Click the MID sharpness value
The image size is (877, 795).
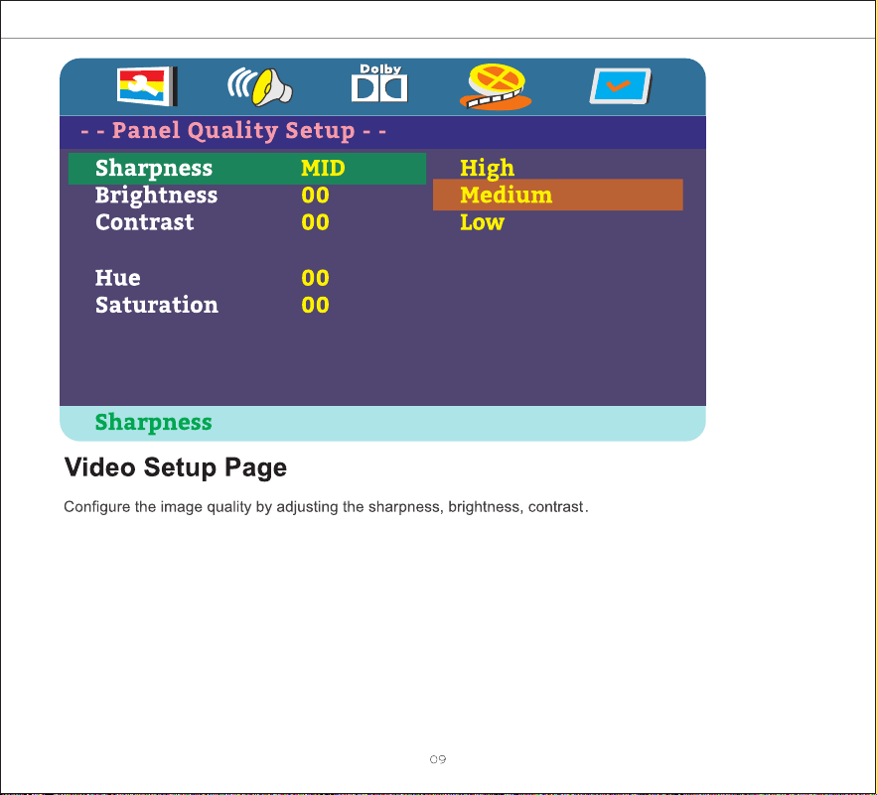click(x=323, y=169)
